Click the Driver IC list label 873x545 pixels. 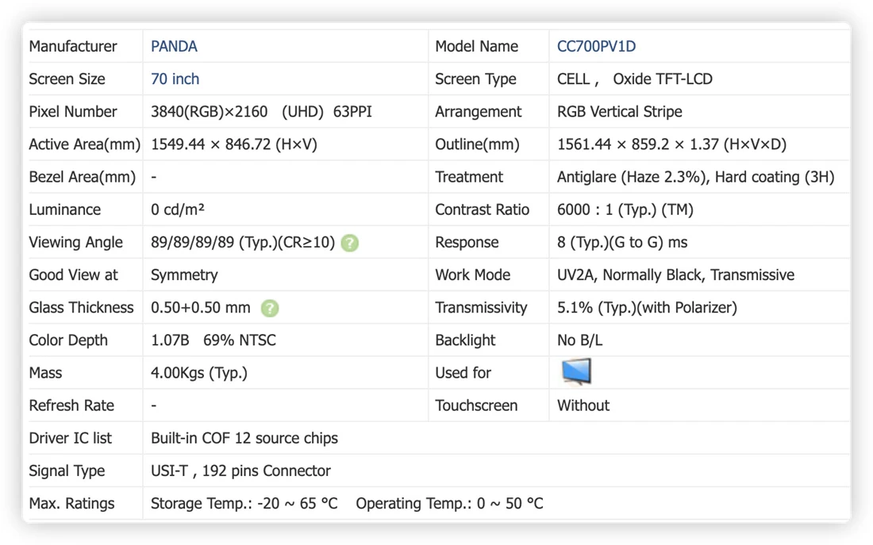pyautogui.click(x=70, y=438)
